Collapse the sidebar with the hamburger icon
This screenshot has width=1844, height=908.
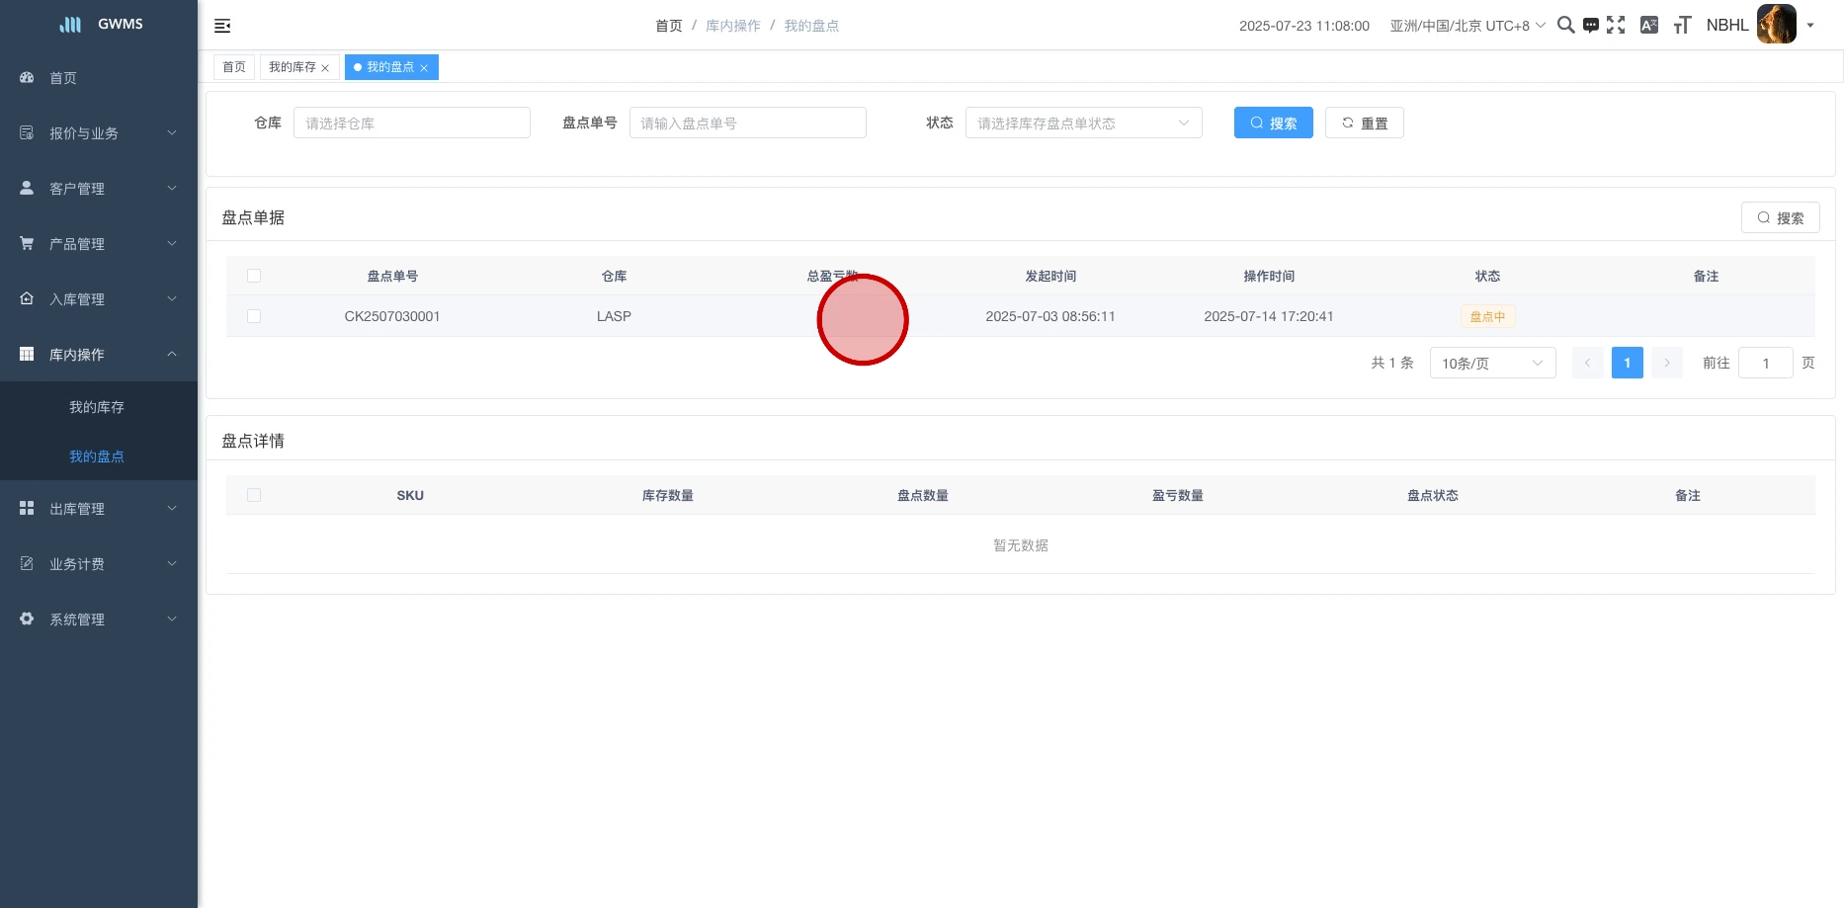click(222, 26)
